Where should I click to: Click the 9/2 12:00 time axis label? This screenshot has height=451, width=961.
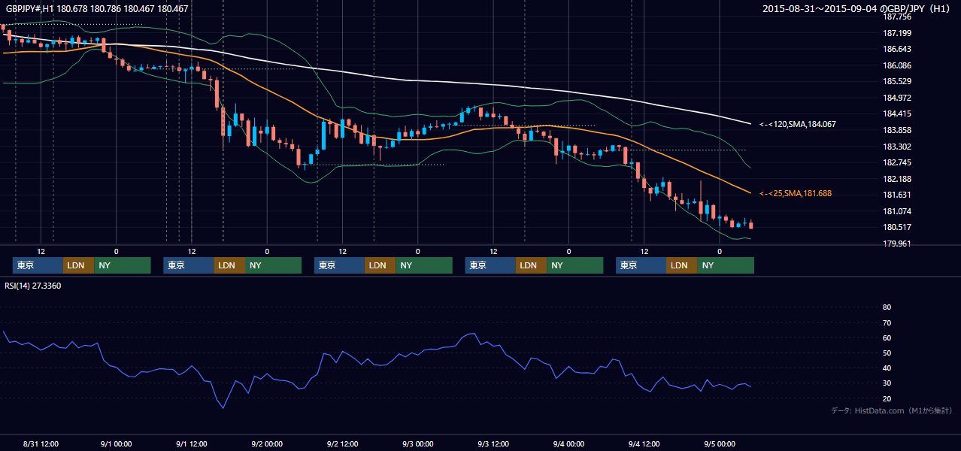342,444
